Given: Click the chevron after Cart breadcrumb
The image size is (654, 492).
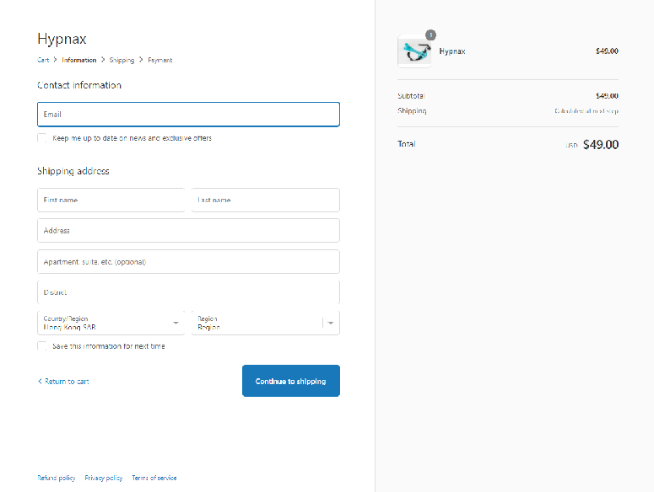Looking at the screenshot, I should pos(55,60).
